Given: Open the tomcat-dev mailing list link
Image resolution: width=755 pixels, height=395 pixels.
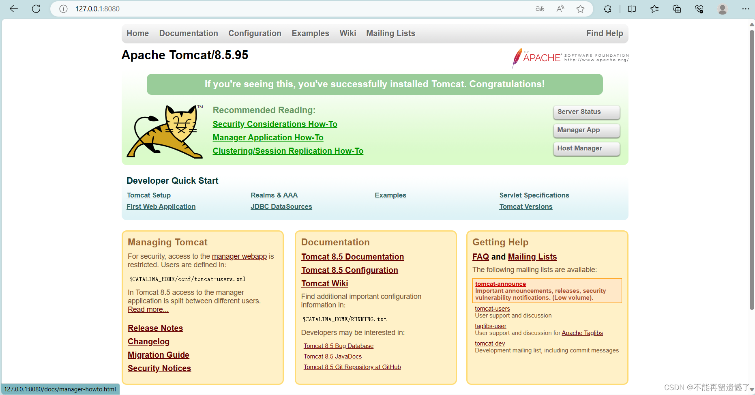Looking at the screenshot, I should pyautogui.click(x=490, y=343).
